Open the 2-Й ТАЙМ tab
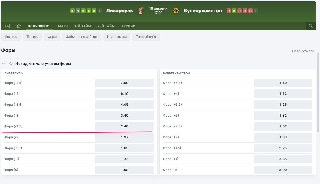 point(106,26)
